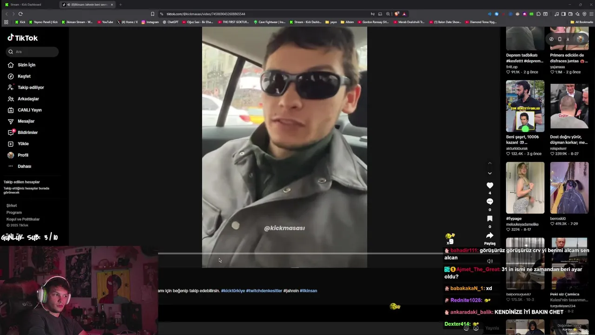Open yayın bookmarks folder
Image resolution: width=595 pixels, height=335 pixels.
[x=331, y=22]
